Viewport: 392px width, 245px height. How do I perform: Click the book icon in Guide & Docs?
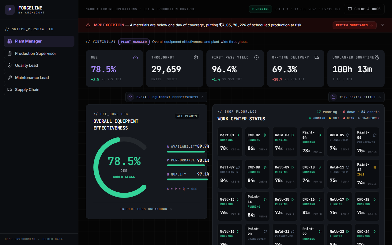click(350, 9)
